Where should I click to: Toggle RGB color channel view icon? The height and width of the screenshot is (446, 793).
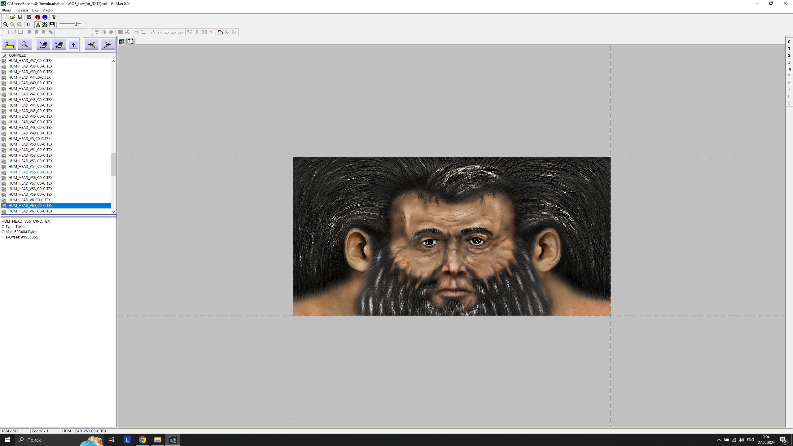click(38, 24)
